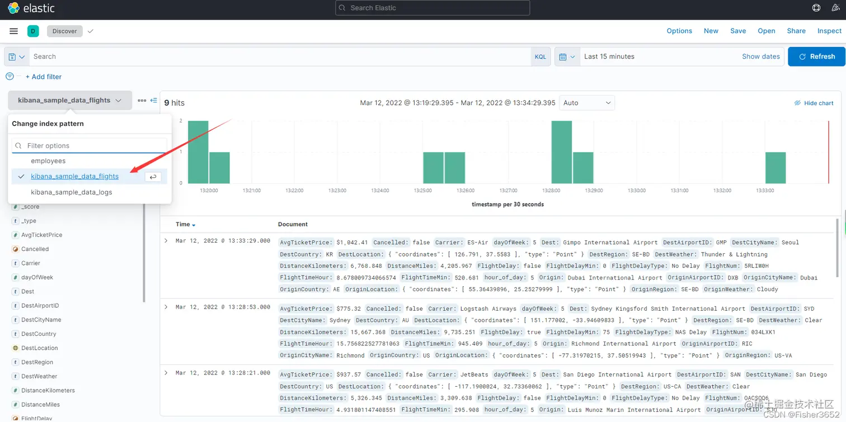The height and width of the screenshot is (422, 846).
Task: Open the calendar quick date menu
Action: click(567, 56)
